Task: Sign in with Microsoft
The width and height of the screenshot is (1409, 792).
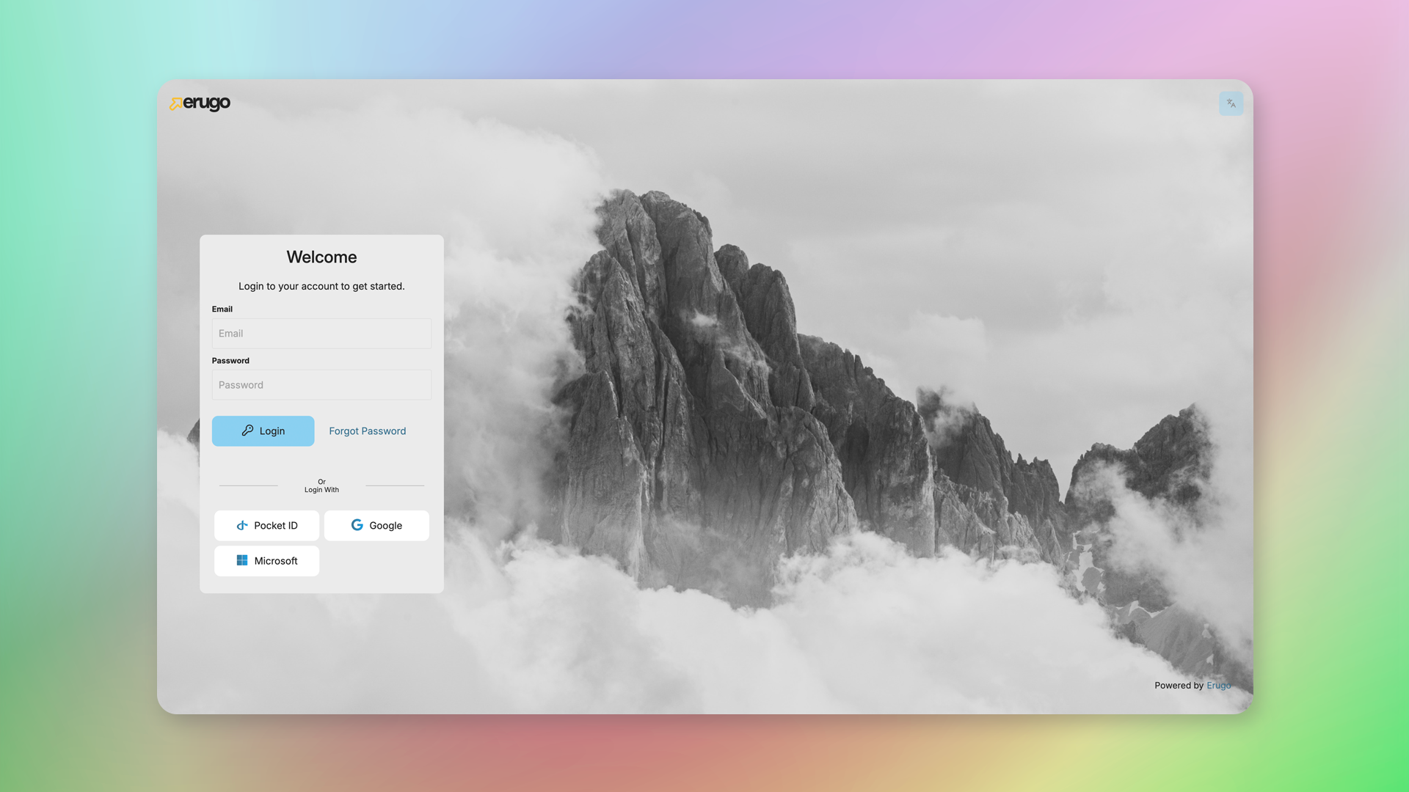Action: [x=266, y=561]
